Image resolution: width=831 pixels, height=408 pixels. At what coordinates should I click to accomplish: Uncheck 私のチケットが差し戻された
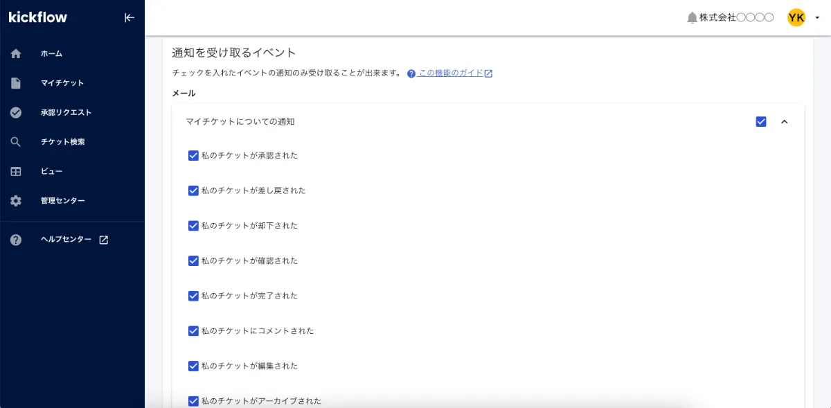[x=193, y=190]
